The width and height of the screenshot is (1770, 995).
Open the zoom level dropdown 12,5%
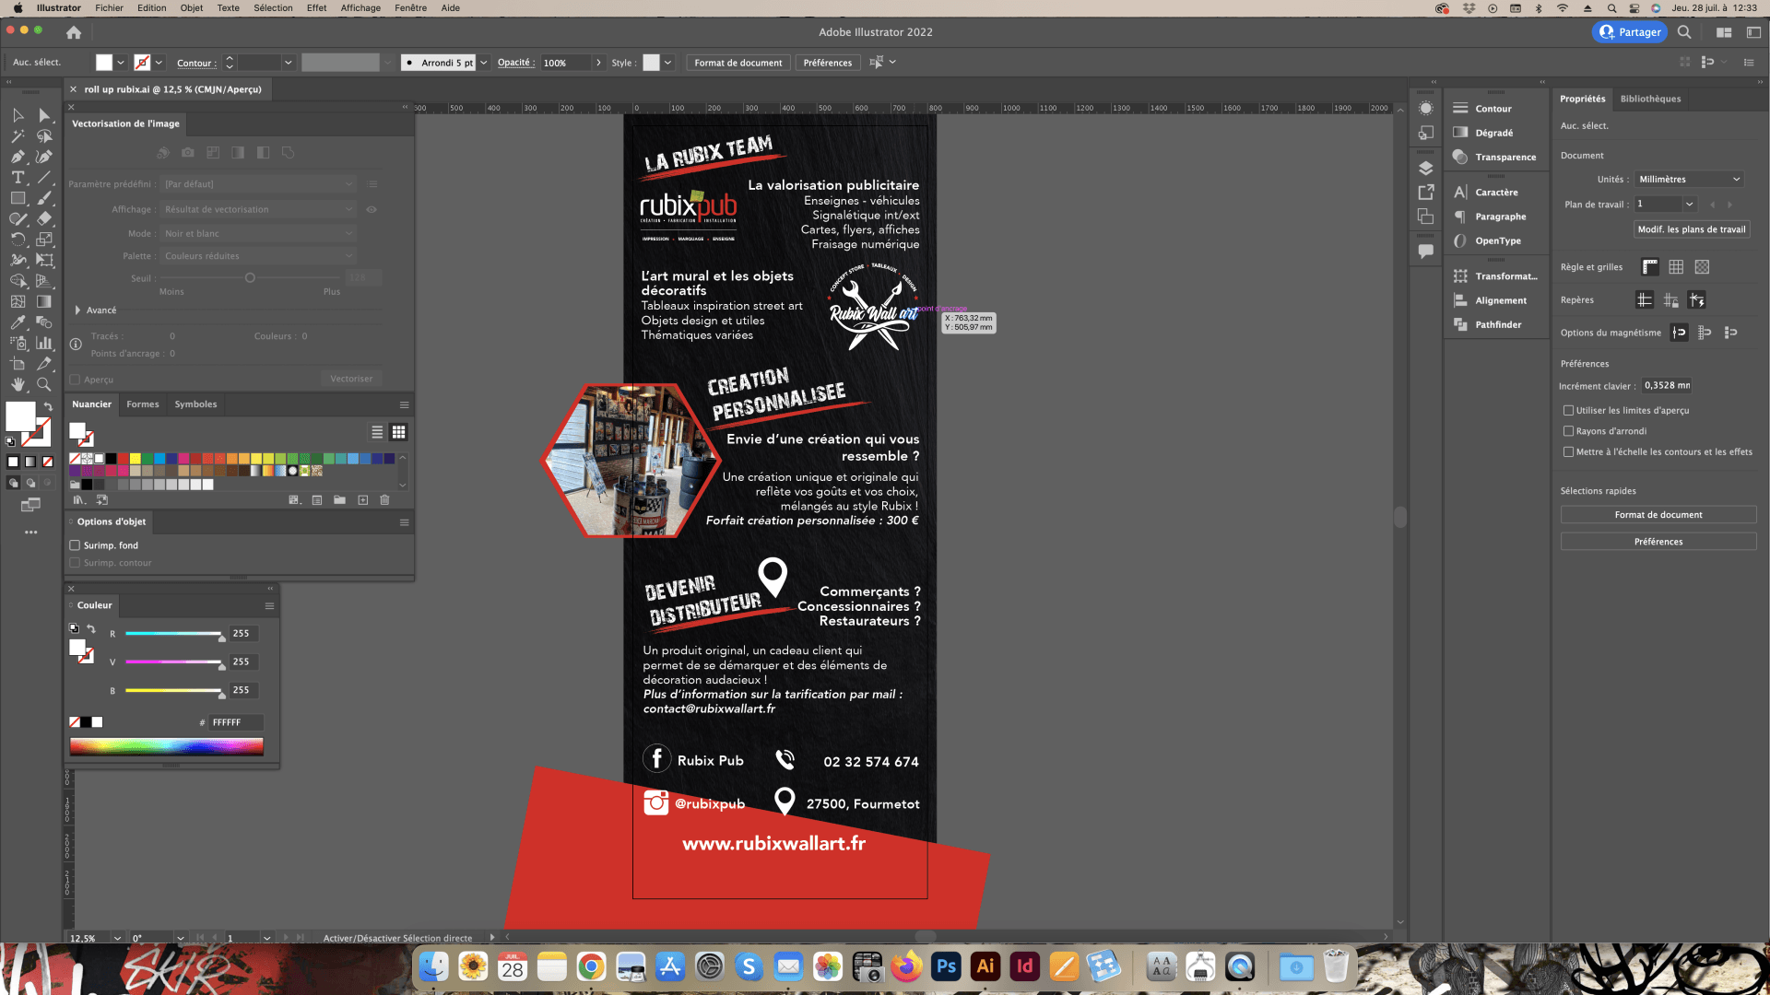[117, 938]
